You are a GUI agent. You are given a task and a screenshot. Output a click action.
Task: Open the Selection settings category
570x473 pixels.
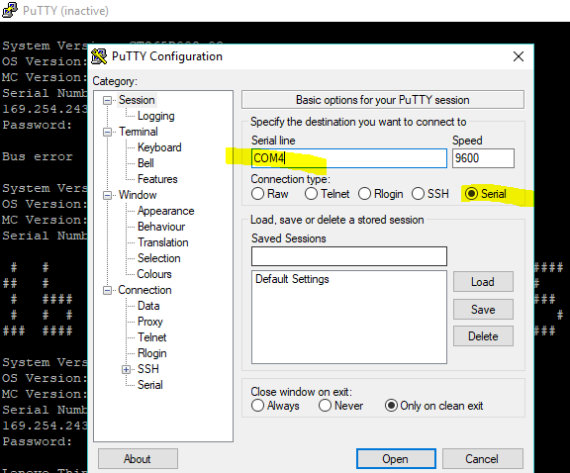click(x=159, y=258)
